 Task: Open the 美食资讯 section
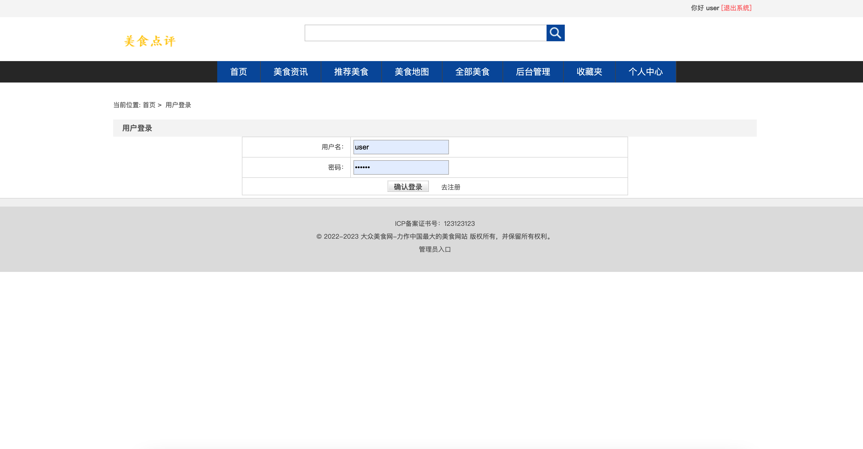290,72
